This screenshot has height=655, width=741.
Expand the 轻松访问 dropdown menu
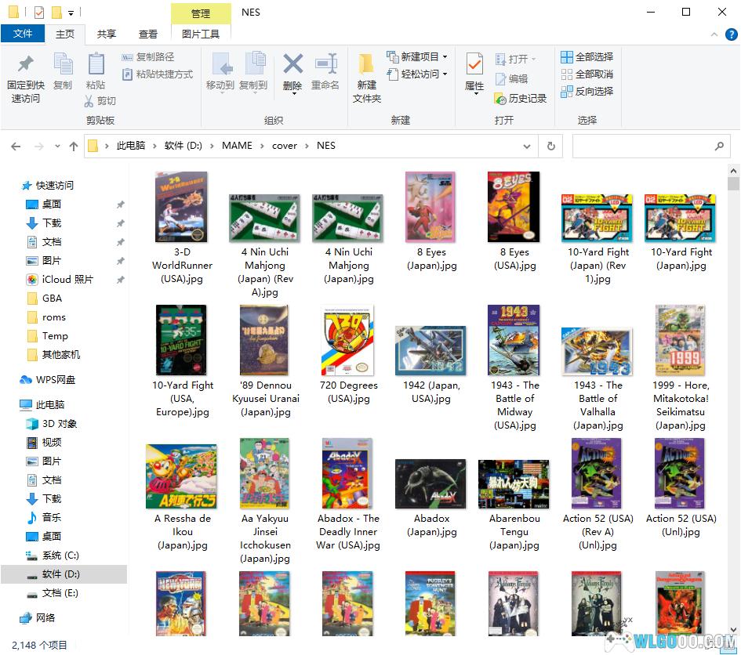[x=418, y=74]
